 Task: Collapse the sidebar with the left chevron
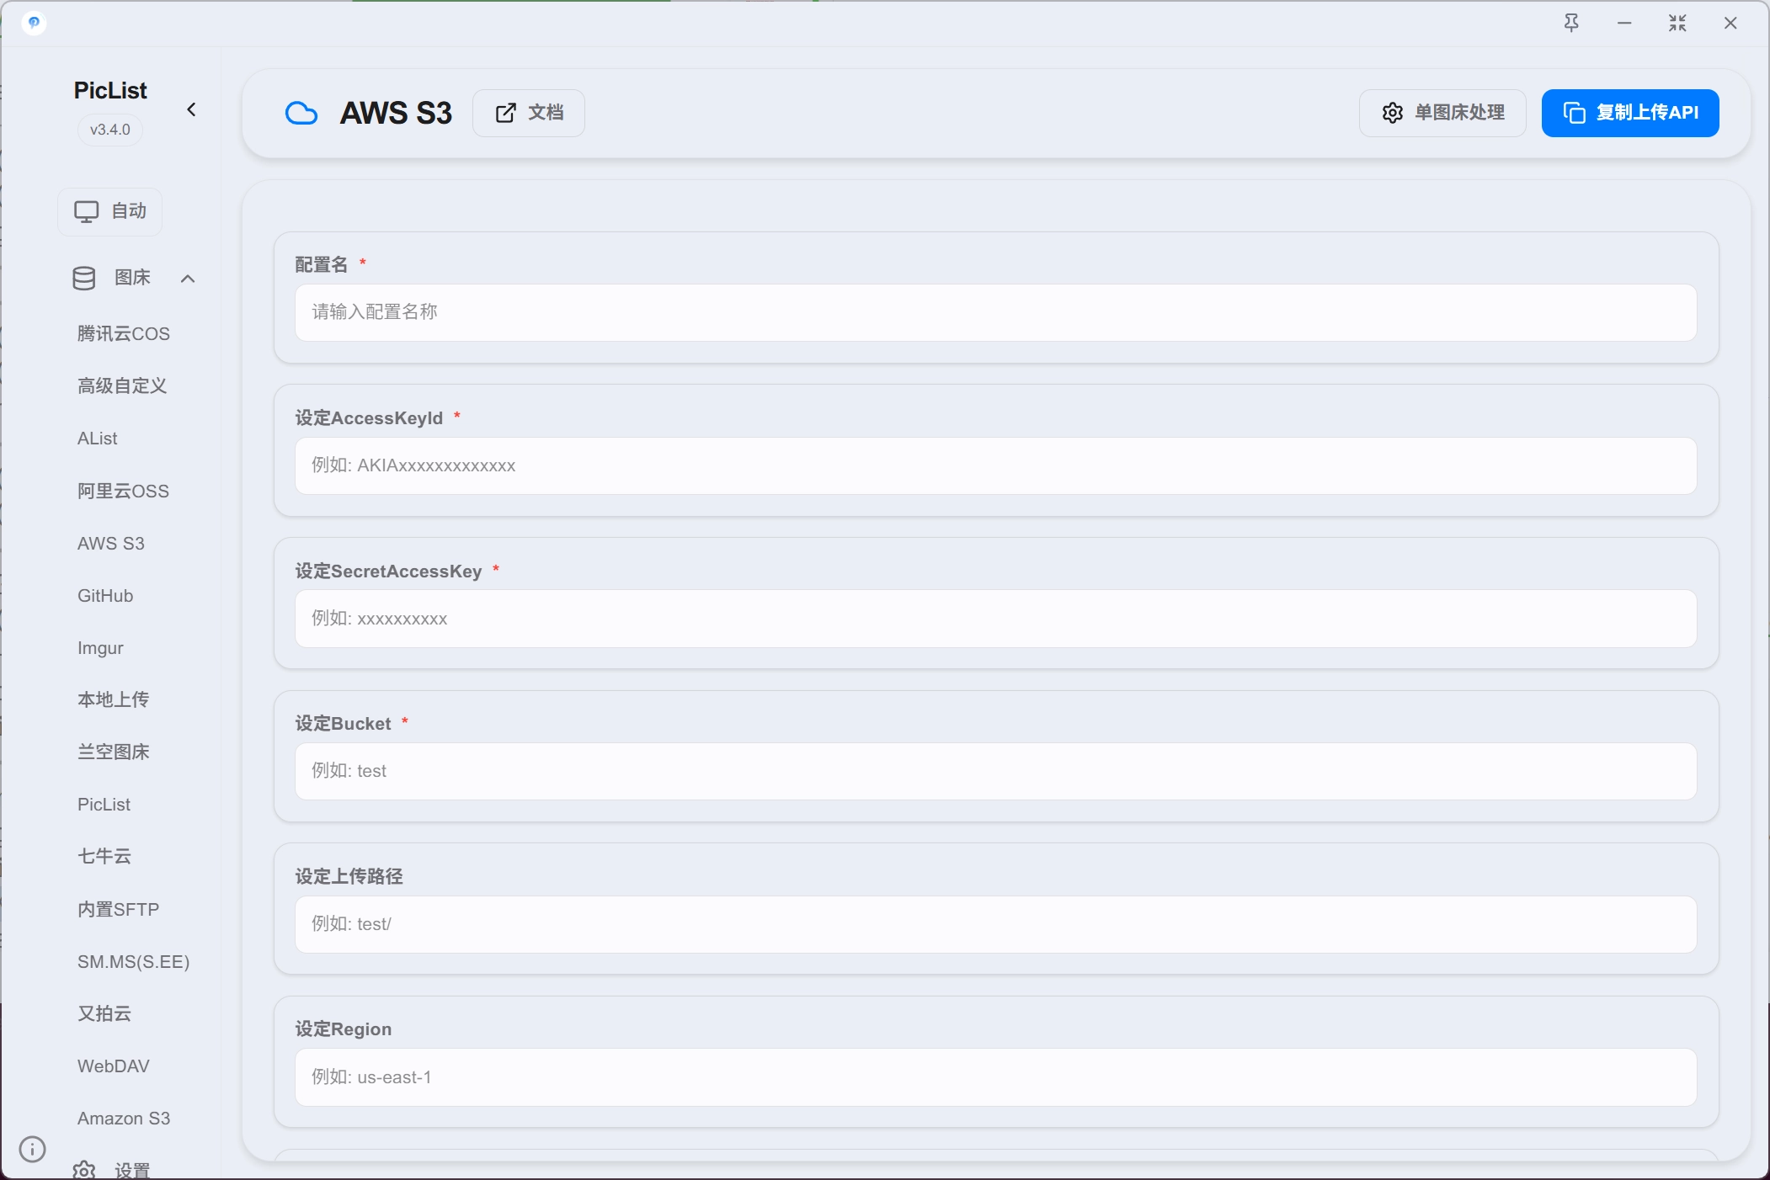[191, 109]
